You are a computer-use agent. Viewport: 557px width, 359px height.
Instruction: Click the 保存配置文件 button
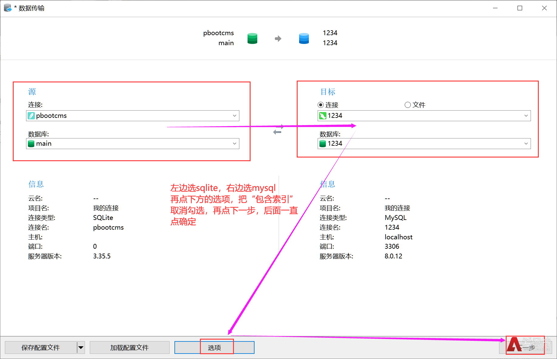click(x=41, y=347)
